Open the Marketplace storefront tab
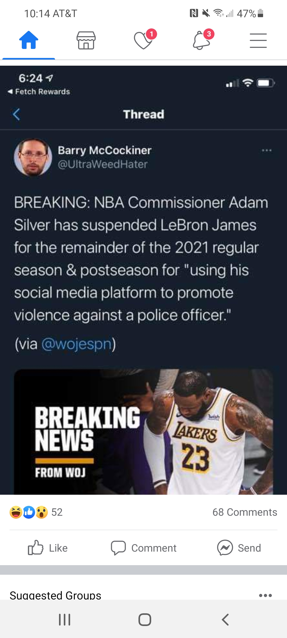 click(86, 40)
